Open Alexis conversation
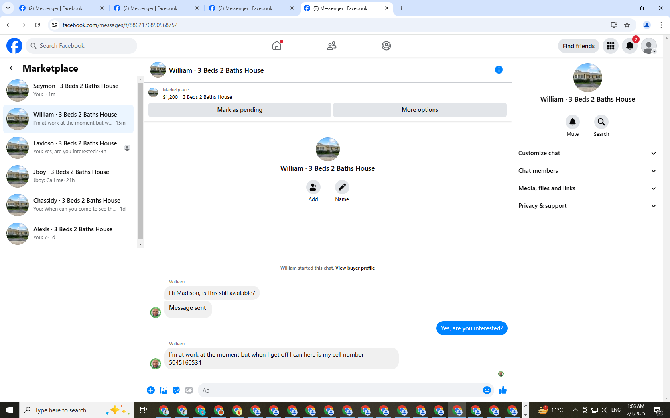 pyautogui.click(x=69, y=234)
